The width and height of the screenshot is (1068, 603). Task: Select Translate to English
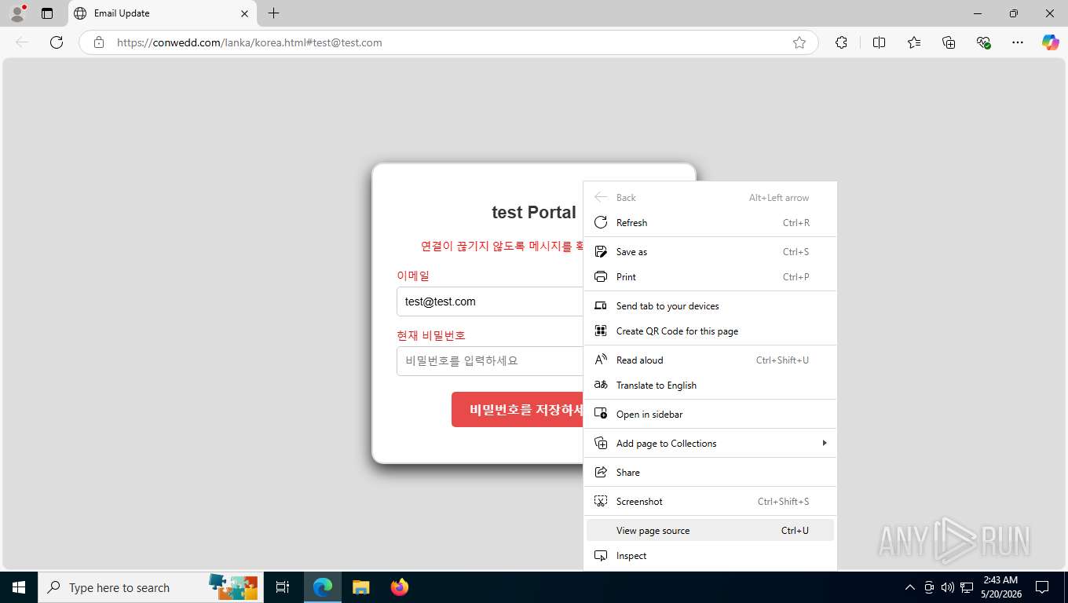pos(711,386)
